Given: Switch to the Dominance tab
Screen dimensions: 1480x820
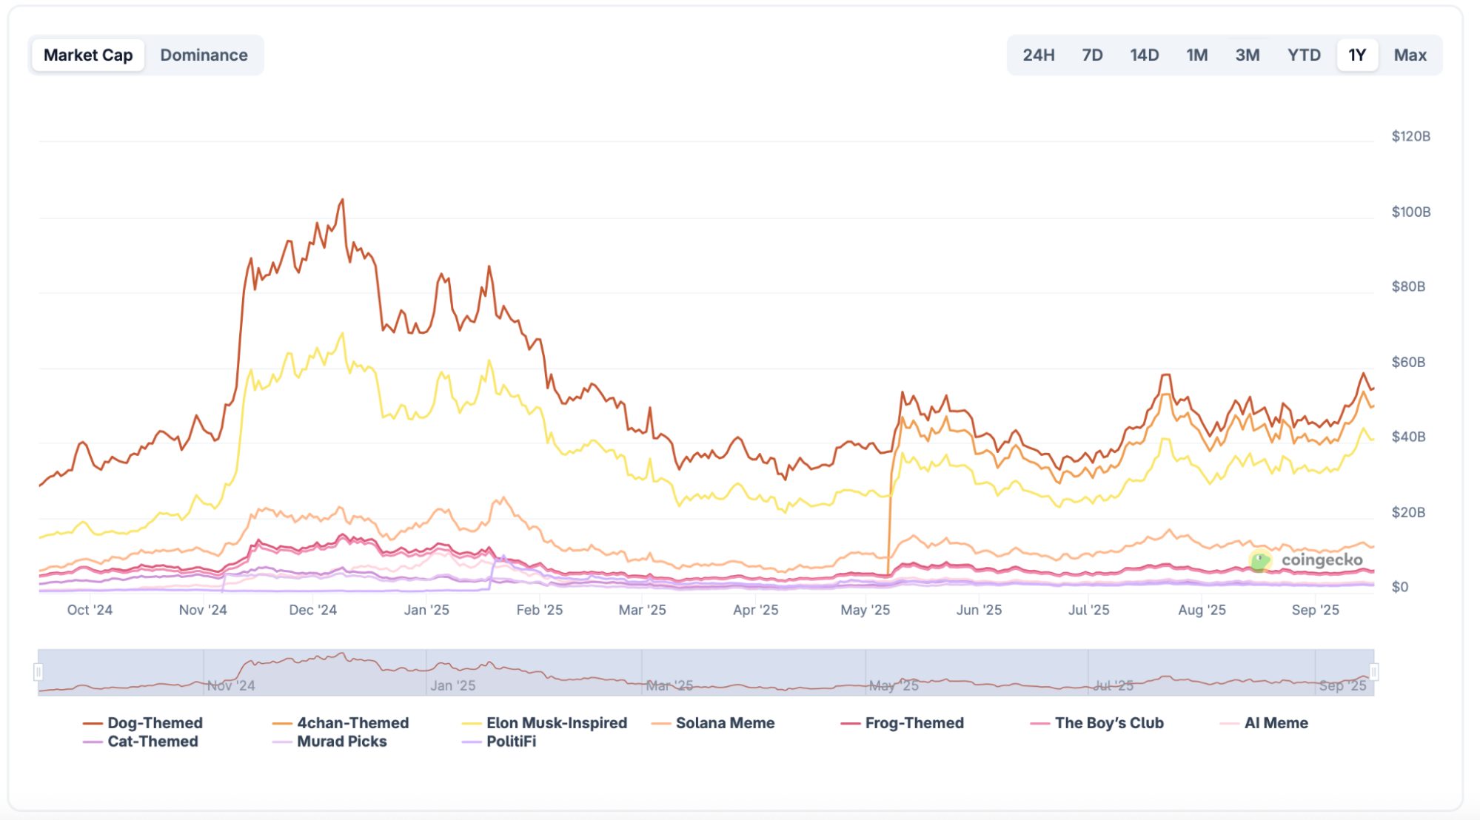Looking at the screenshot, I should tap(204, 55).
